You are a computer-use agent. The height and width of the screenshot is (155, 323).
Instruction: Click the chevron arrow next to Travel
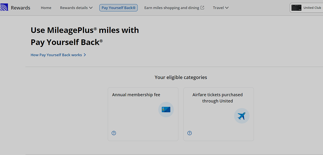pos(227,8)
